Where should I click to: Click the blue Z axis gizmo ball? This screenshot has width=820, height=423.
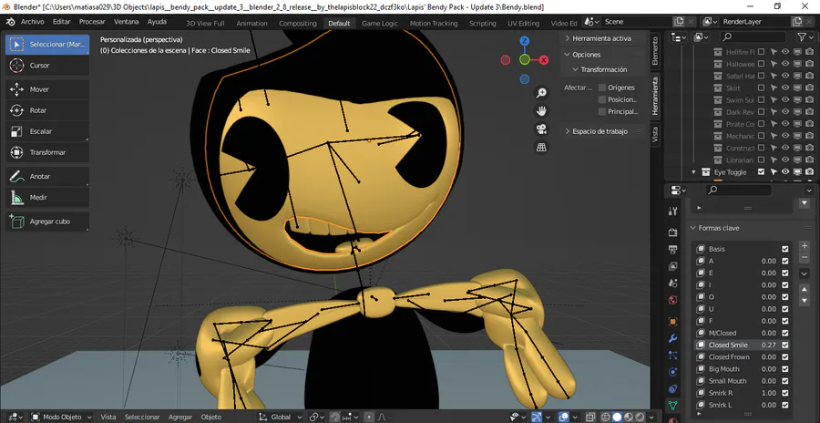point(525,41)
